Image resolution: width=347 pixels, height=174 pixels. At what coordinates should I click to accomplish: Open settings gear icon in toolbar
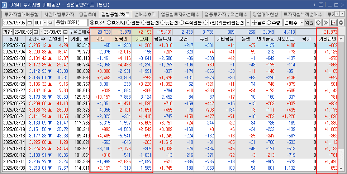point(341,23)
